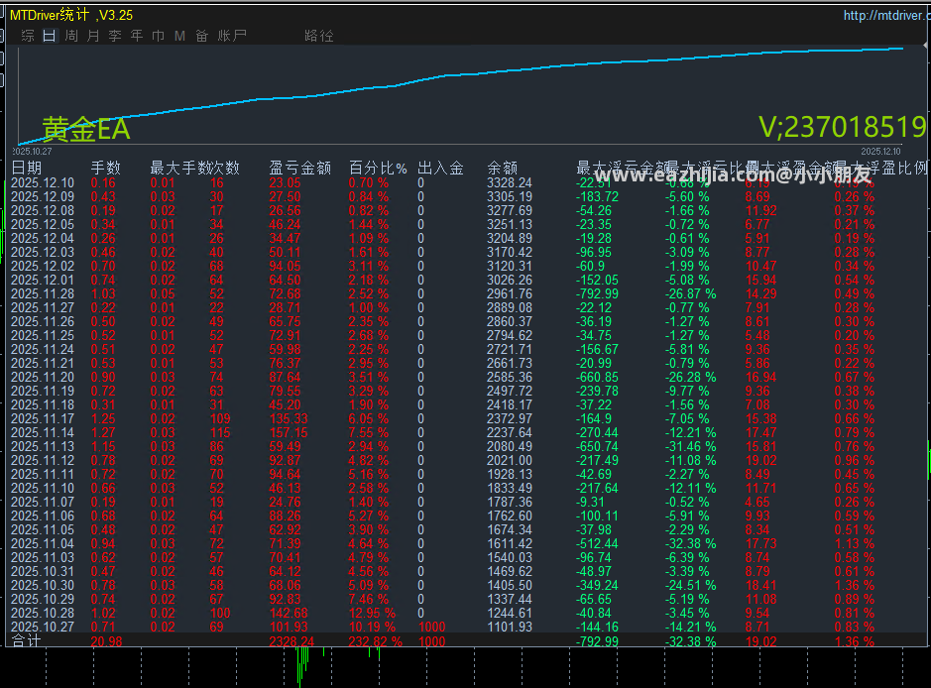
Task: Click drawdown percentage -31.46 %
Action: pos(690,446)
